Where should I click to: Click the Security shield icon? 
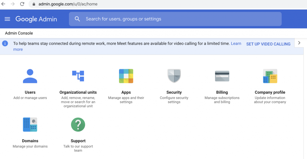174,76
